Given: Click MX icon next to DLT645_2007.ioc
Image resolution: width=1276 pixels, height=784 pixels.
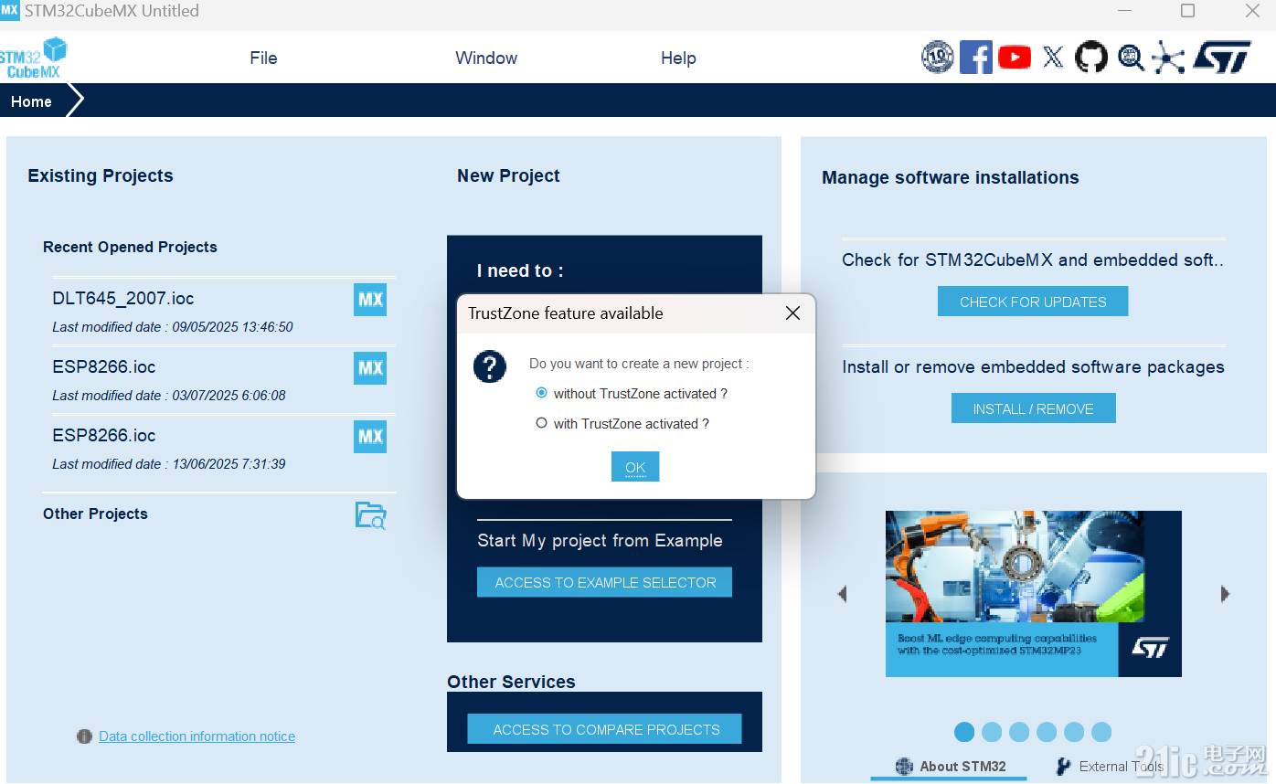Looking at the screenshot, I should (x=370, y=300).
